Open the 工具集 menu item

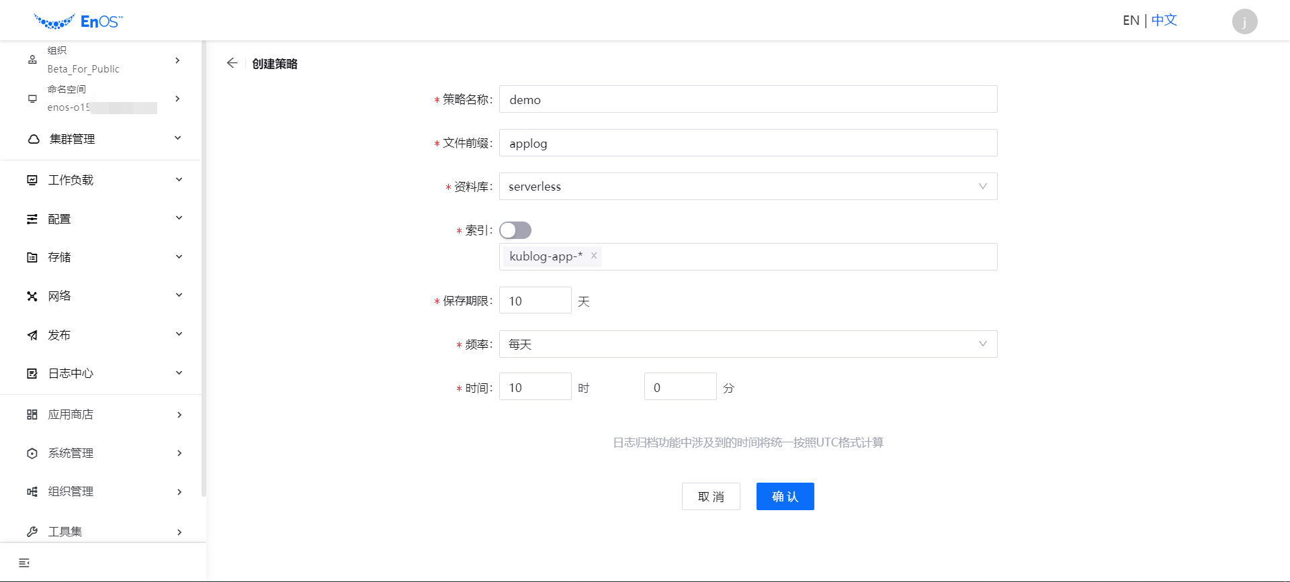coord(101,532)
